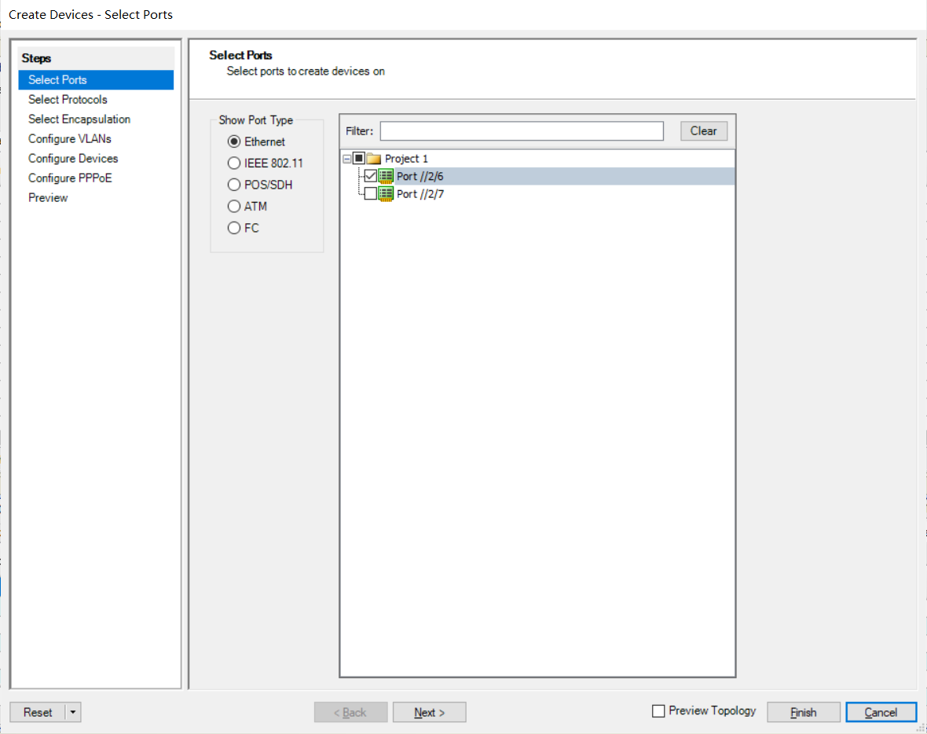Toggle the Project 1 tri-state checkbox

(359, 158)
